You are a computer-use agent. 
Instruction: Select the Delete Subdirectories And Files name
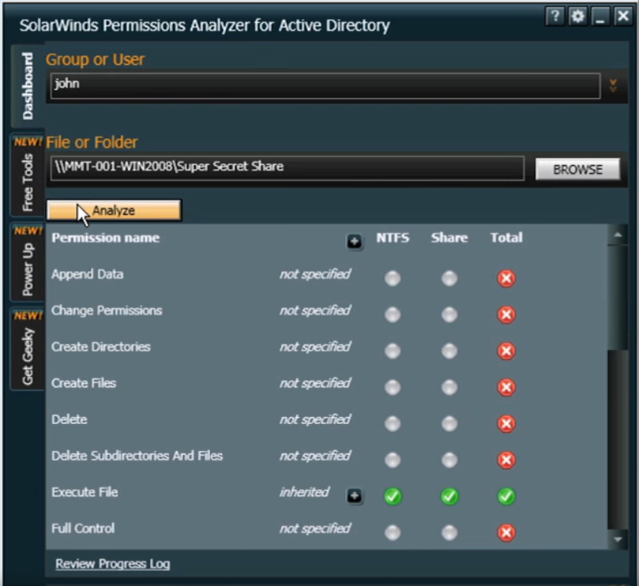point(137,456)
